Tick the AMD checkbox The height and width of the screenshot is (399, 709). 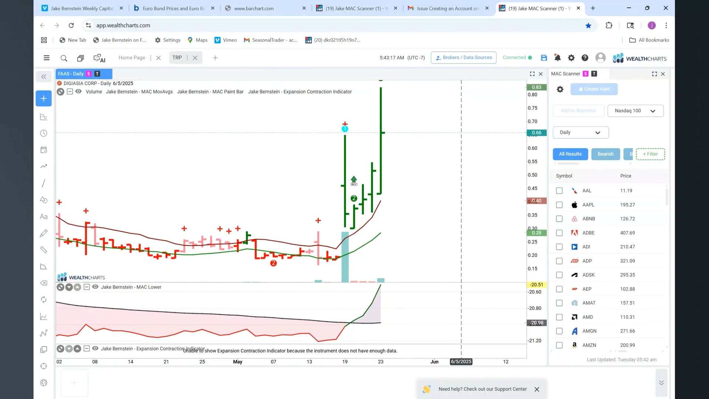[x=559, y=317]
